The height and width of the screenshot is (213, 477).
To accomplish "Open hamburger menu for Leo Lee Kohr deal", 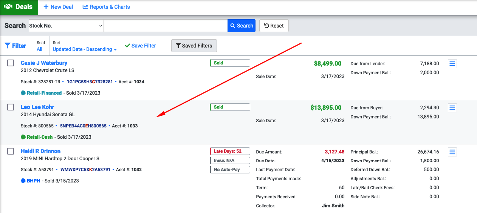I will pos(452,108).
